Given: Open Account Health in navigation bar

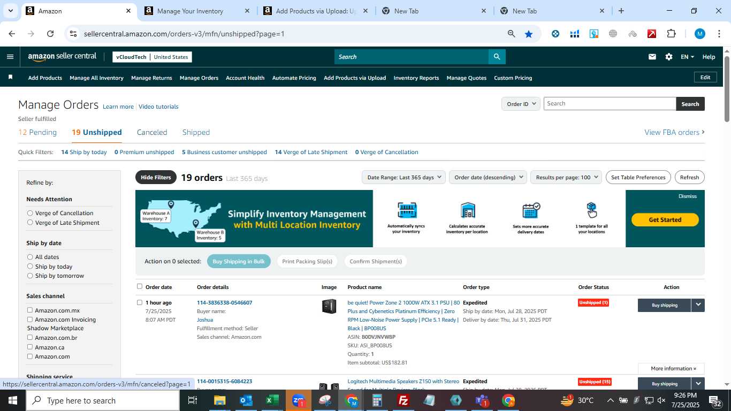Looking at the screenshot, I should pyautogui.click(x=245, y=78).
